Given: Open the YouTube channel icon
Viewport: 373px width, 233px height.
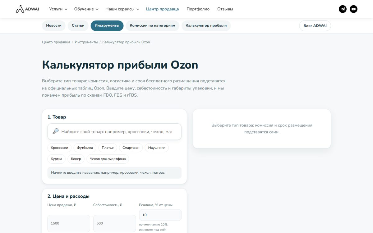Looking at the screenshot, I should point(353,9).
